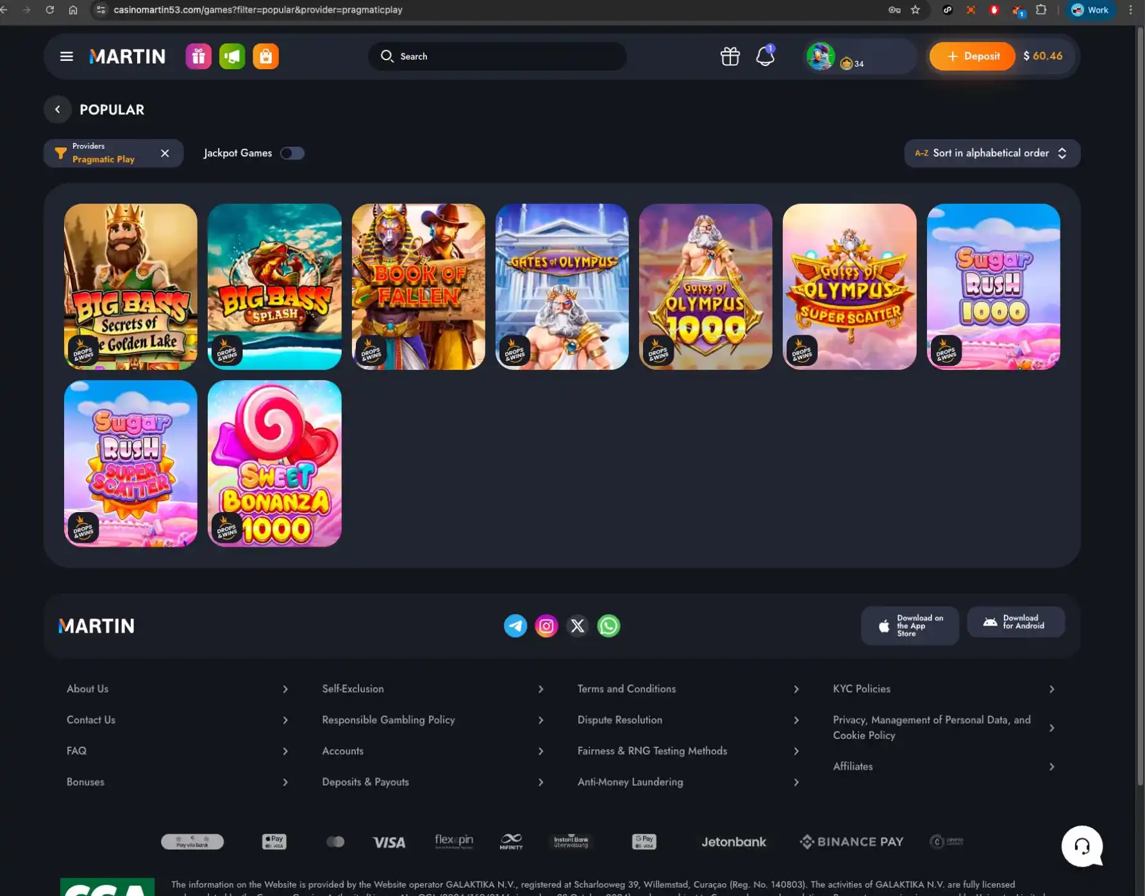Image resolution: width=1145 pixels, height=896 pixels.
Task: Click the Jetonbank payment logo
Action: [733, 842]
